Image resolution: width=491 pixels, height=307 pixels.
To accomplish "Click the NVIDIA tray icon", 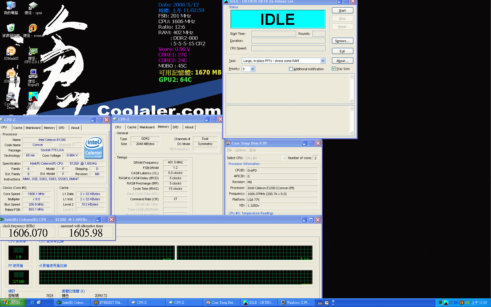I will pos(467,303).
